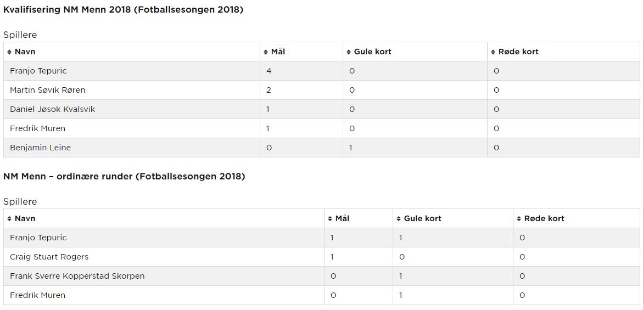The height and width of the screenshot is (310, 643).
Task: Open Benjamin Leine player row
Action: [322, 148]
